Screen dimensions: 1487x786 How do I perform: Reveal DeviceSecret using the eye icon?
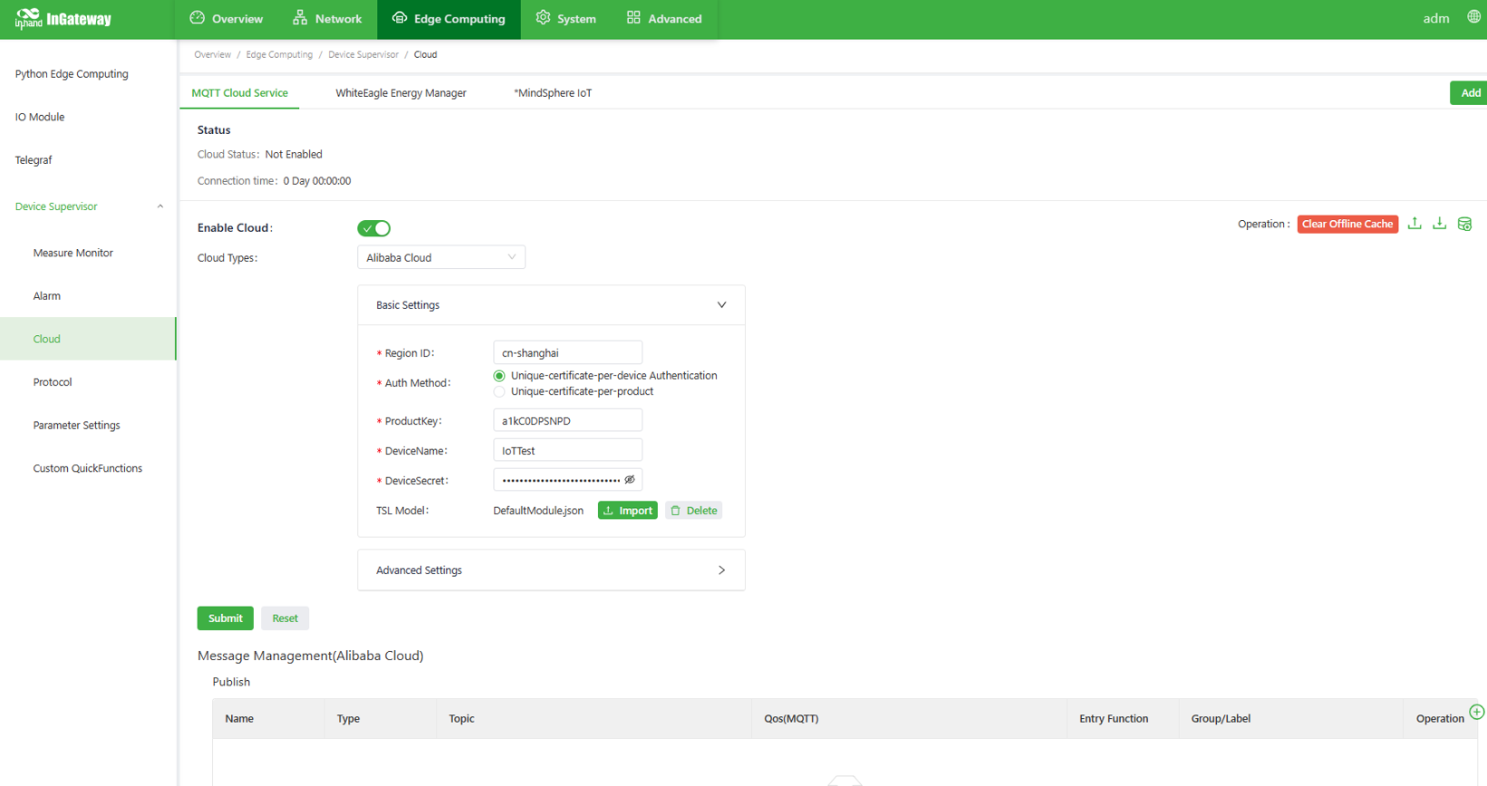(630, 480)
